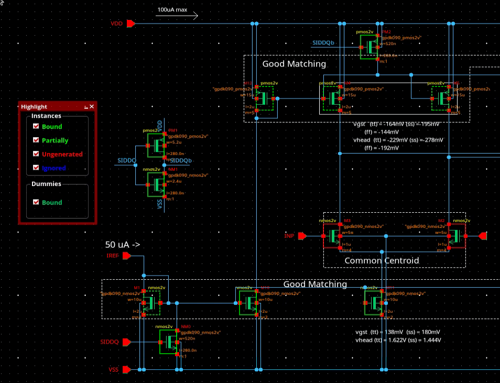
Task: Click the lower 'Good Matching' note
Action: pos(315,284)
